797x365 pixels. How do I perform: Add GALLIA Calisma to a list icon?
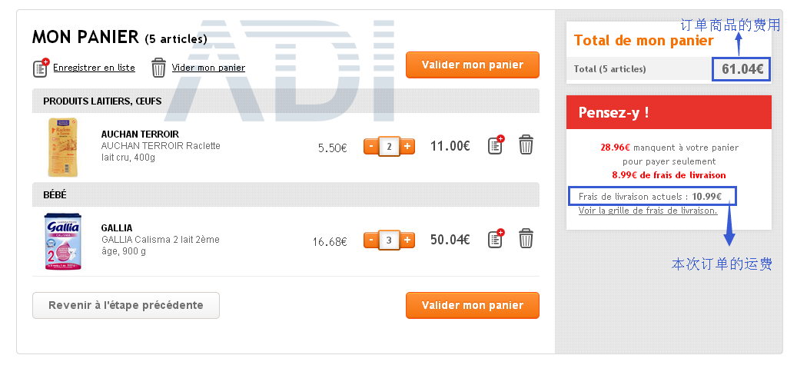tap(496, 238)
